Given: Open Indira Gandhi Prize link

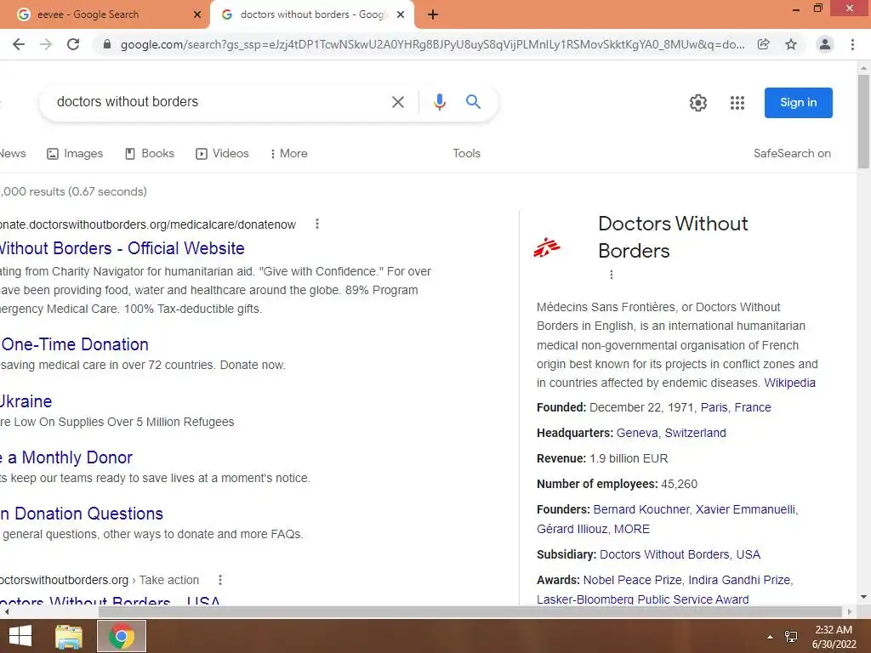Looking at the screenshot, I should [739, 580].
